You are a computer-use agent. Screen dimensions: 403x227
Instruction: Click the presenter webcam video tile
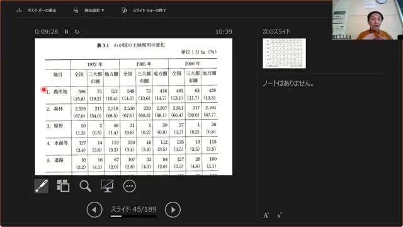pyautogui.click(x=368, y=20)
